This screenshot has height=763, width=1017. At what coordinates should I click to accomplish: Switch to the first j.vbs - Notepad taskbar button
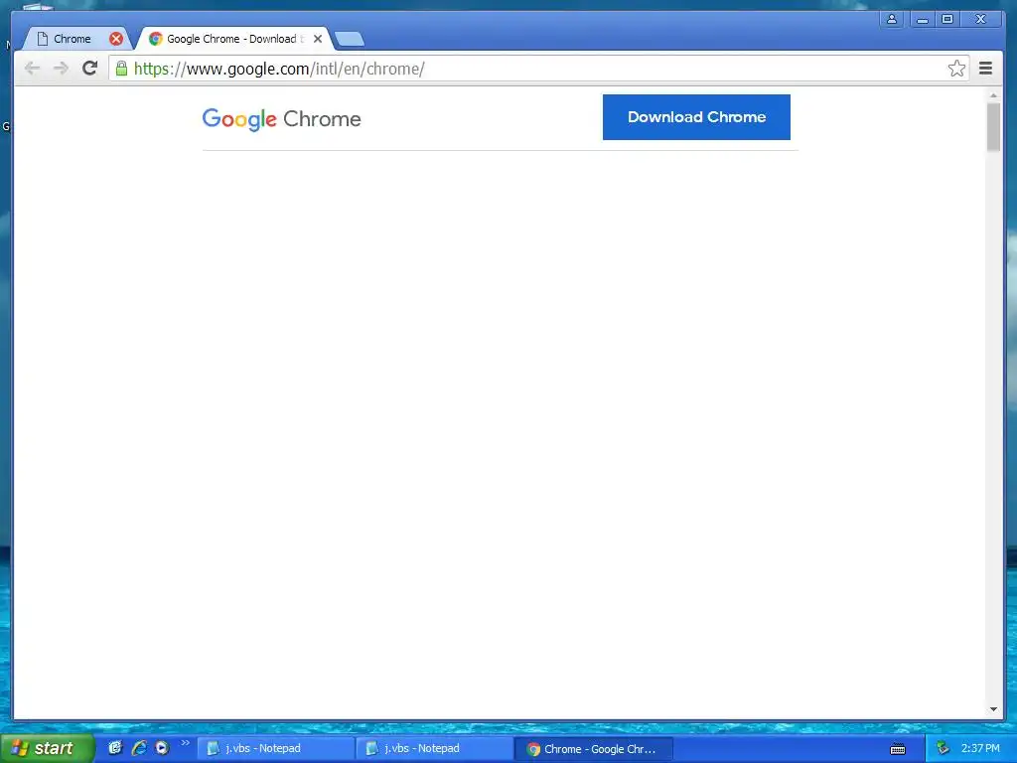pyautogui.click(x=275, y=749)
